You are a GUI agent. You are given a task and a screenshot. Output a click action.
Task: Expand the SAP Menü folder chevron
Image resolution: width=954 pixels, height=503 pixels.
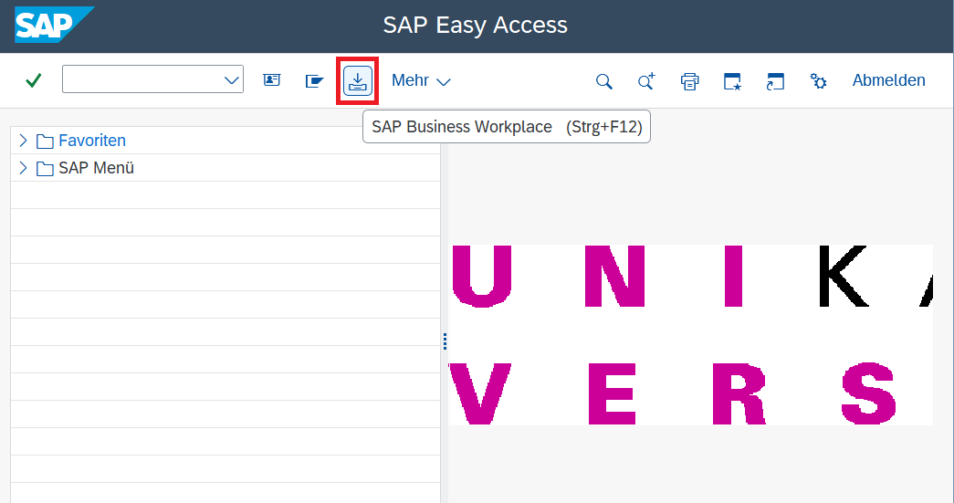[23, 168]
